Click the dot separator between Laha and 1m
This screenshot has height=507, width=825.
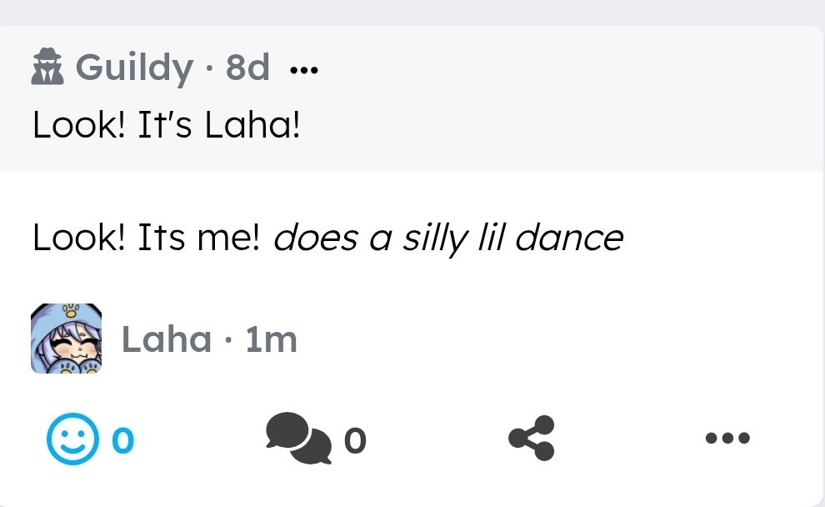tap(228, 340)
